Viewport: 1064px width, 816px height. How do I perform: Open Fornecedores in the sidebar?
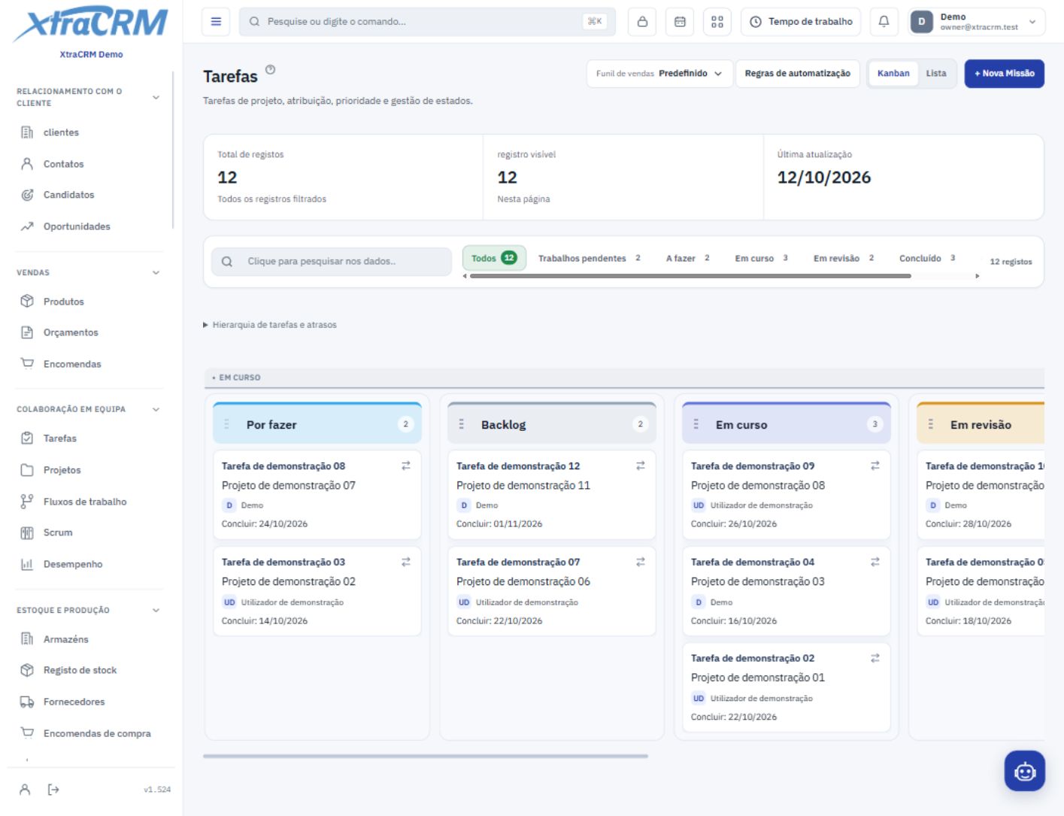[x=90, y=702]
